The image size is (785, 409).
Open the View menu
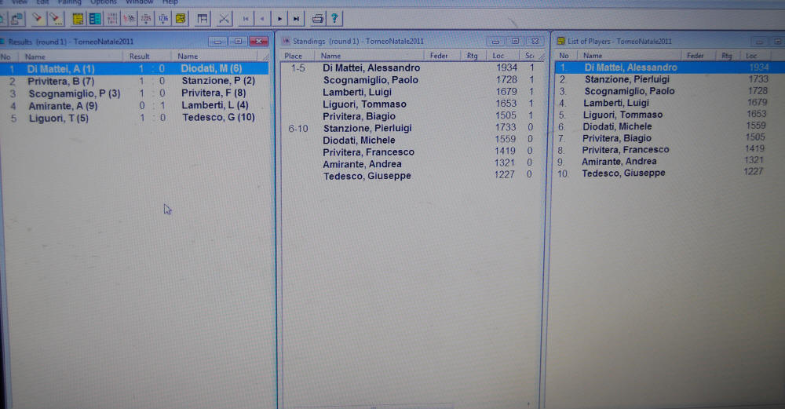coord(20,2)
